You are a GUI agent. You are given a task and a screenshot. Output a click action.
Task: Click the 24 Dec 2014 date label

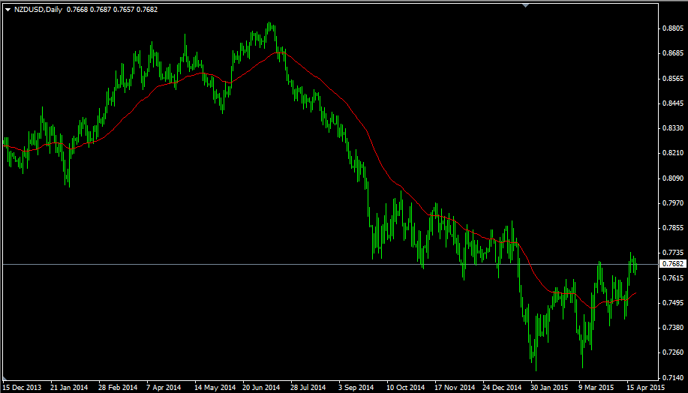point(502,388)
